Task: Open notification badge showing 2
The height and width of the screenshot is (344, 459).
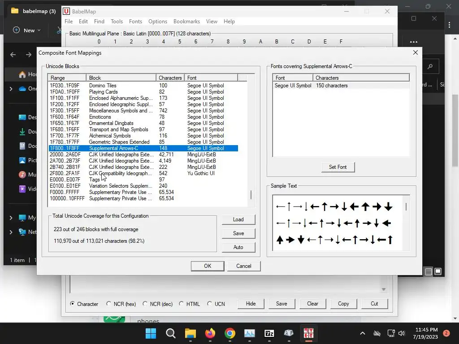Action: [x=446, y=333]
